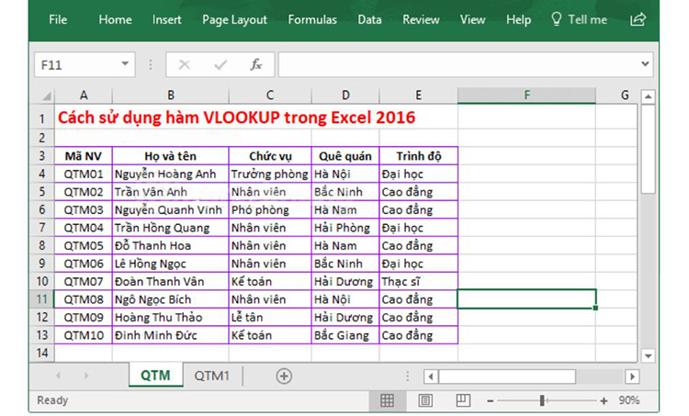
Task: Click horizontal scrollbar left arrow
Action: [x=431, y=377]
